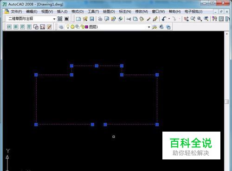
Task: Select the 图层1 layer name field
Action: click(93, 27)
